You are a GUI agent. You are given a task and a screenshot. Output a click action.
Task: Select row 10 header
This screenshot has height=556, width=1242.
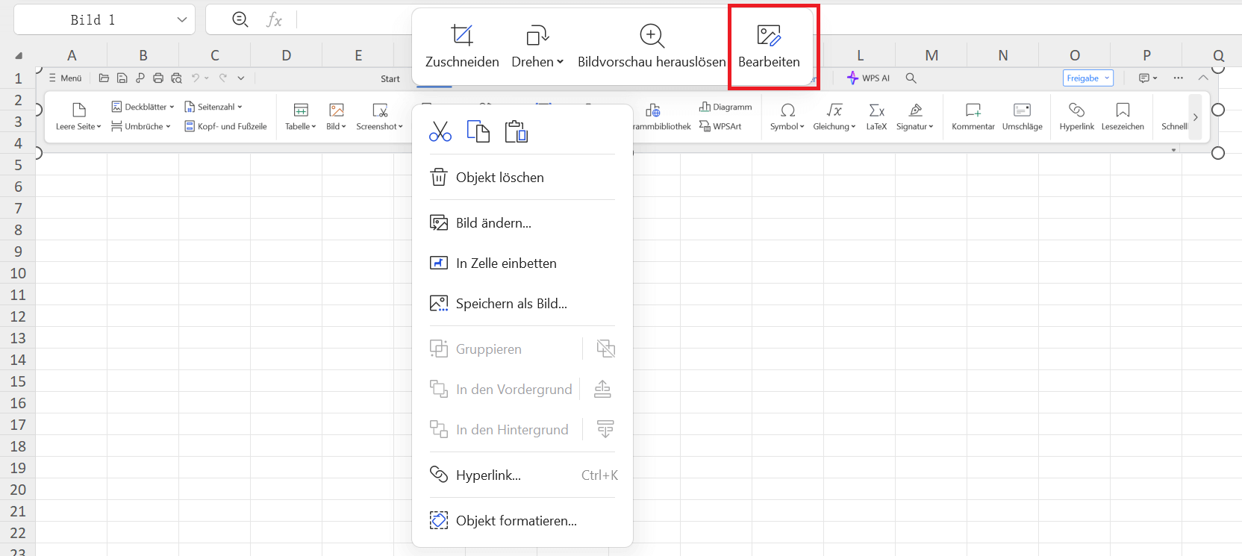click(x=18, y=273)
